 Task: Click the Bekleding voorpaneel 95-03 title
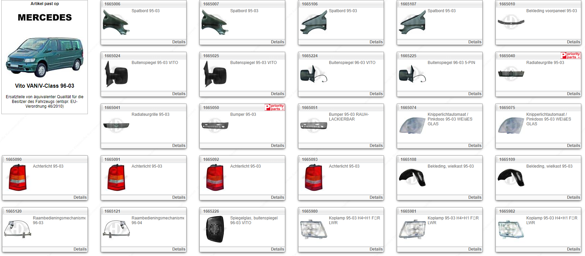coord(551,11)
